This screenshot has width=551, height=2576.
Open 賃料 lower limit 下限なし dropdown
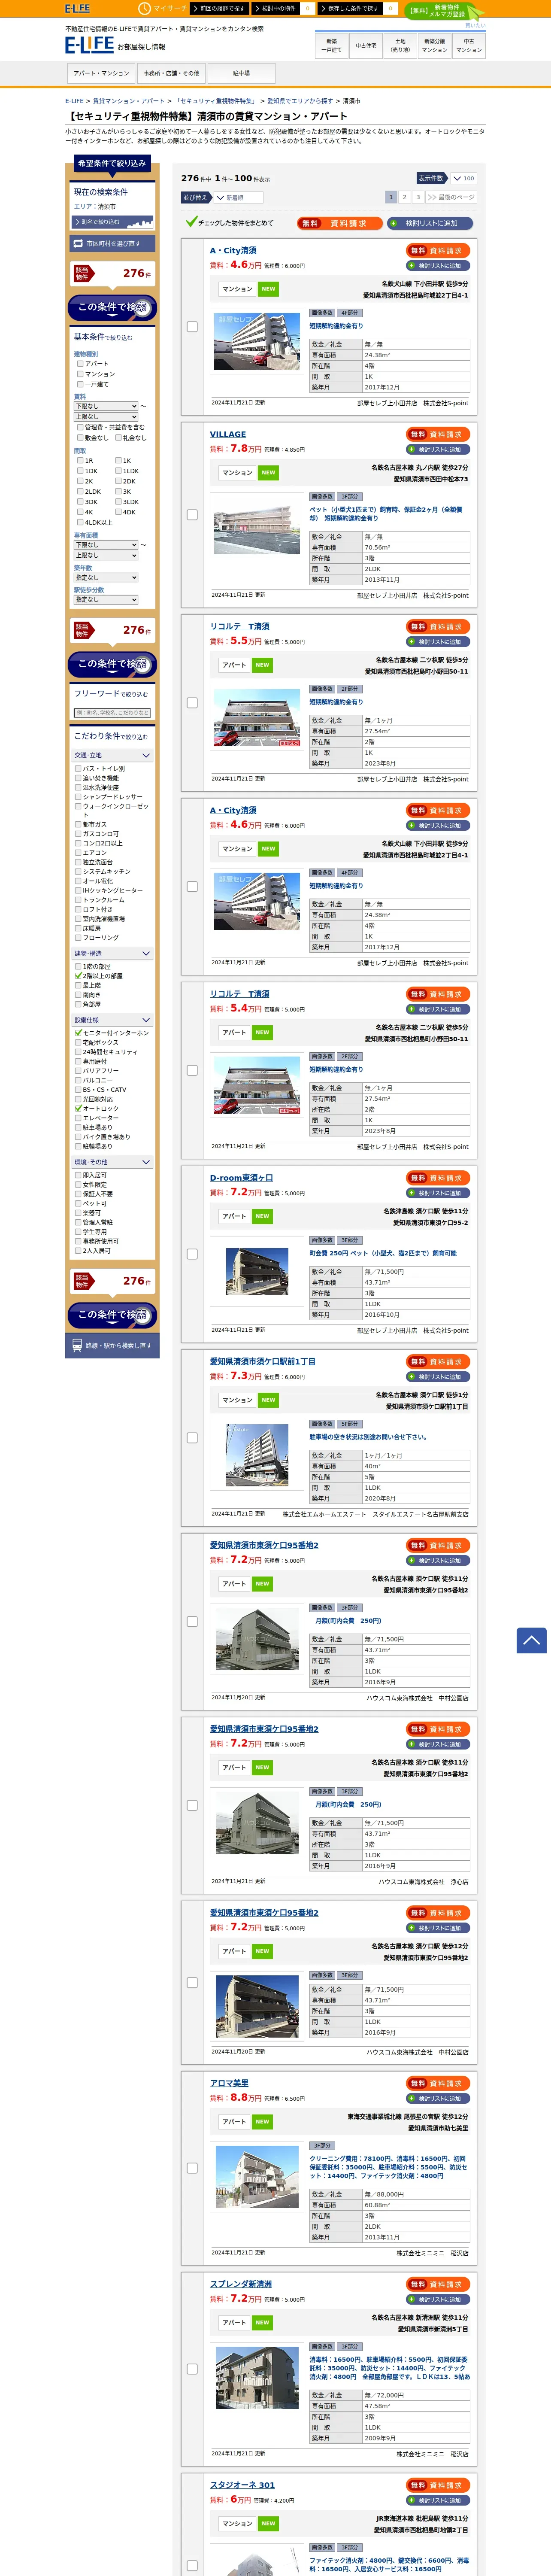tap(106, 406)
